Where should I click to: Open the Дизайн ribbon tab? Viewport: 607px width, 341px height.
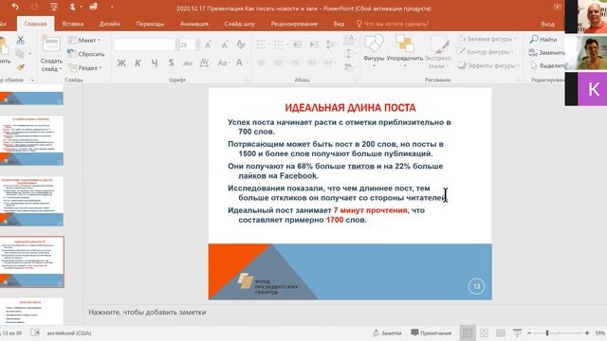tap(110, 24)
